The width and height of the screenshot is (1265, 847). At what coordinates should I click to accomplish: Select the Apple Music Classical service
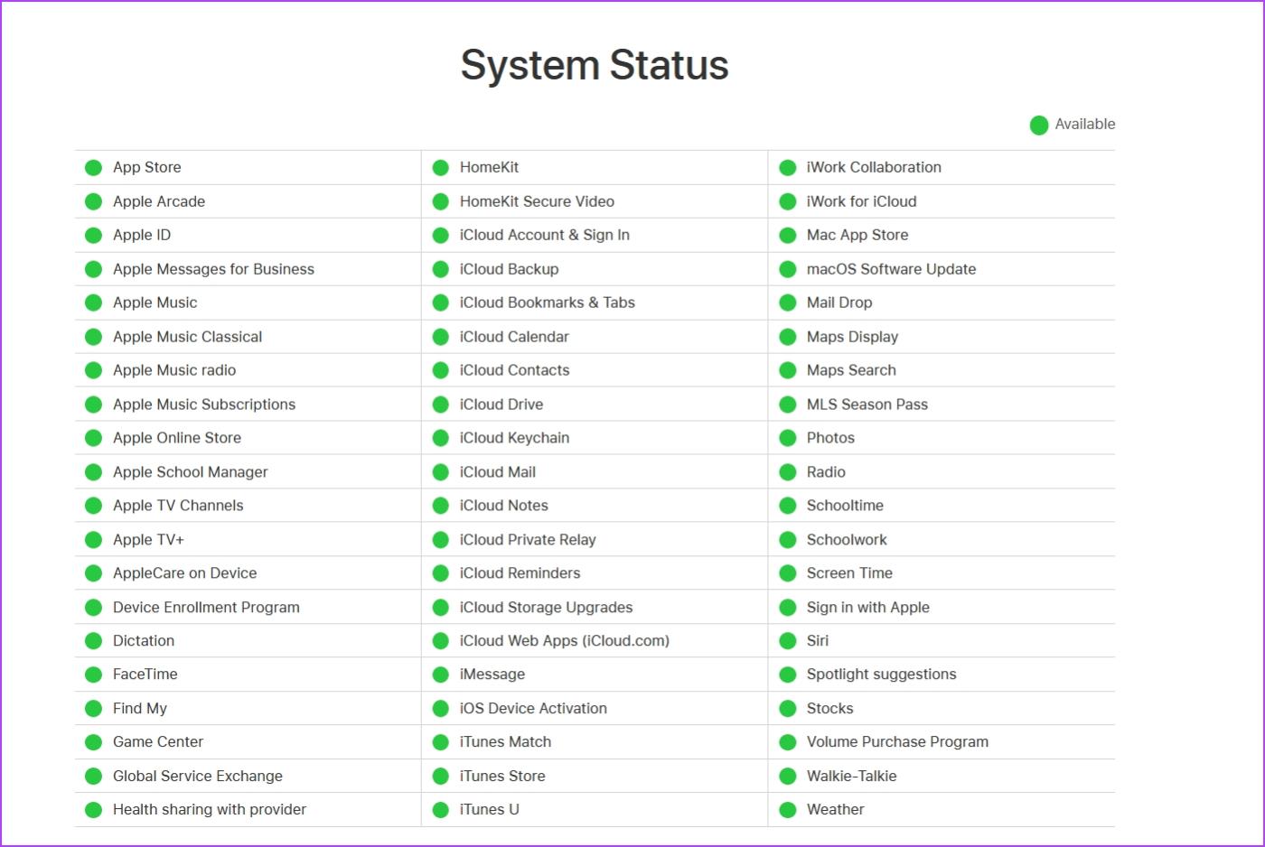pyautogui.click(x=187, y=337)
